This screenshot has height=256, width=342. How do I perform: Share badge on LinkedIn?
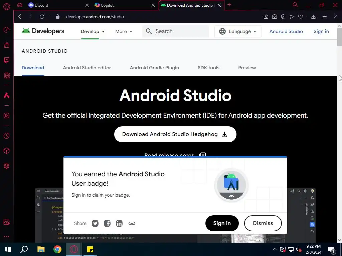tap(119, 223)
